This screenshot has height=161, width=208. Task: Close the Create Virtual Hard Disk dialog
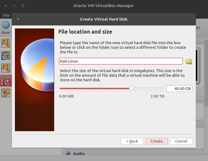click(x=18, y=19)
